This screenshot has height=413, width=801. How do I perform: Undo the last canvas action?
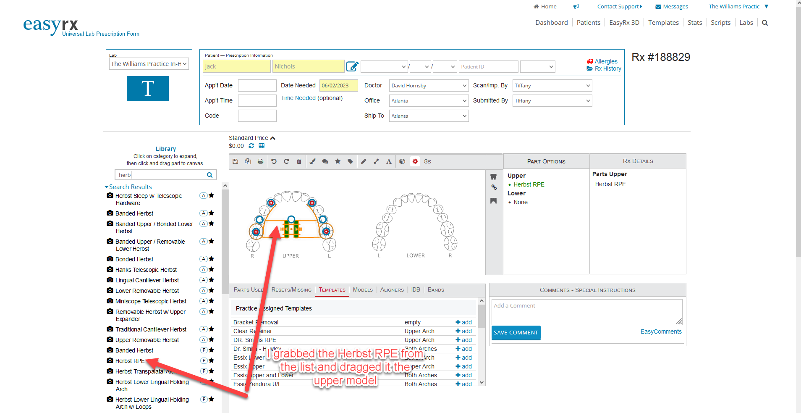[x=274, y=161]
